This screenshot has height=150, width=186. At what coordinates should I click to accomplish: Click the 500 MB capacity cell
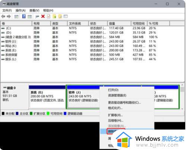[115, 55]
